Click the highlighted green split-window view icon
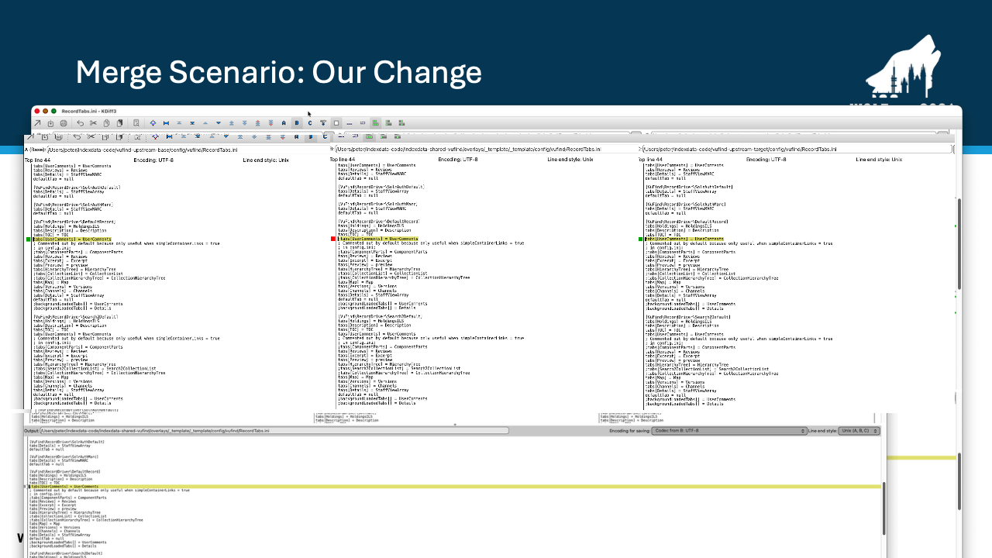This screenshot has width=992, height=558. [375, 123]
